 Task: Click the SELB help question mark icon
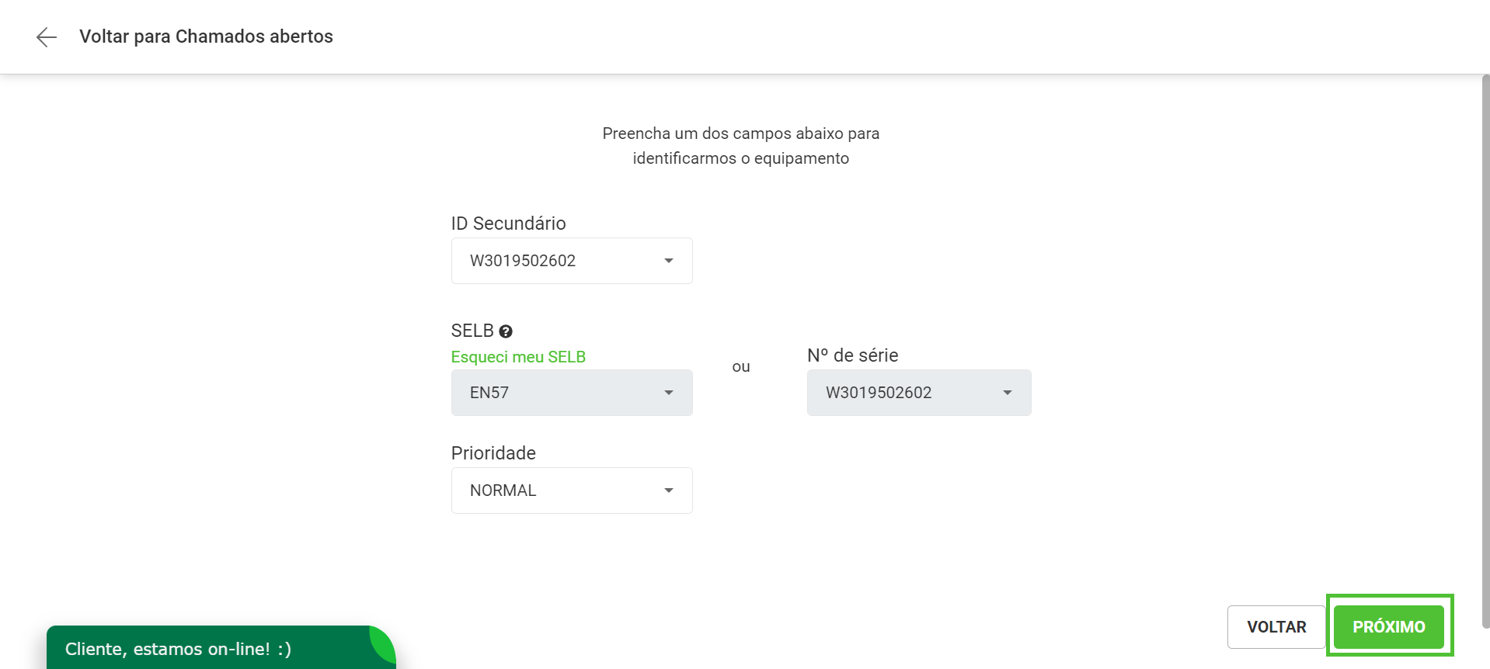(x=506, y=331)
